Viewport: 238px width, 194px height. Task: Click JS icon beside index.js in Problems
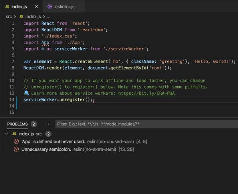click(x=14, y=134)
